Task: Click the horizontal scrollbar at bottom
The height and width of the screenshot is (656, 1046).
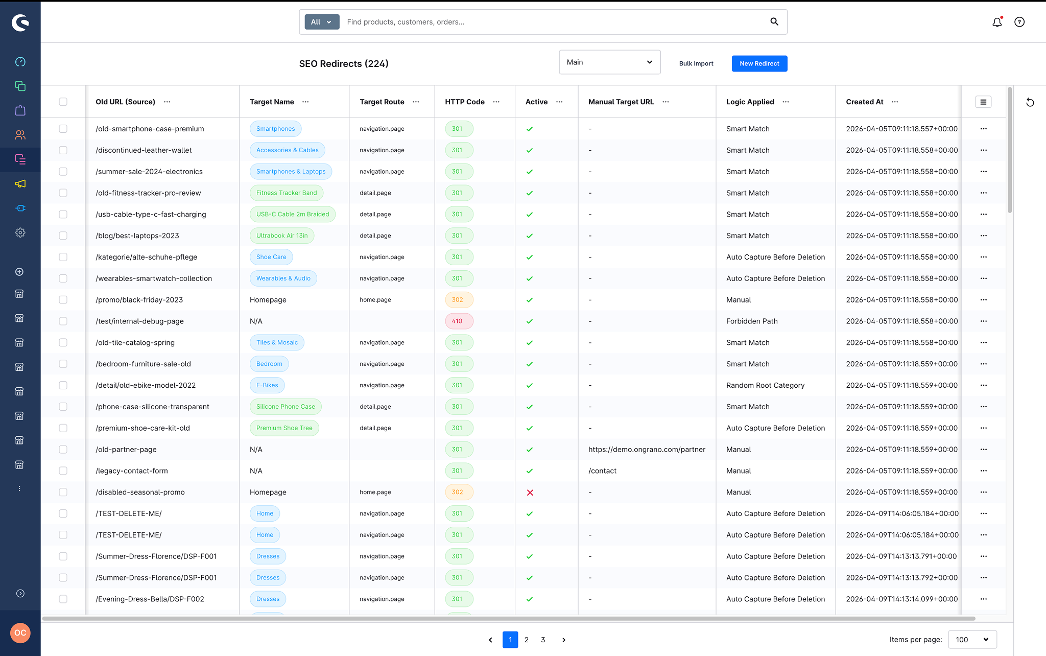Action: tap(509, 619)
